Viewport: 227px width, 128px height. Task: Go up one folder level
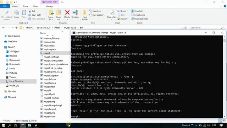pos(16,28)
